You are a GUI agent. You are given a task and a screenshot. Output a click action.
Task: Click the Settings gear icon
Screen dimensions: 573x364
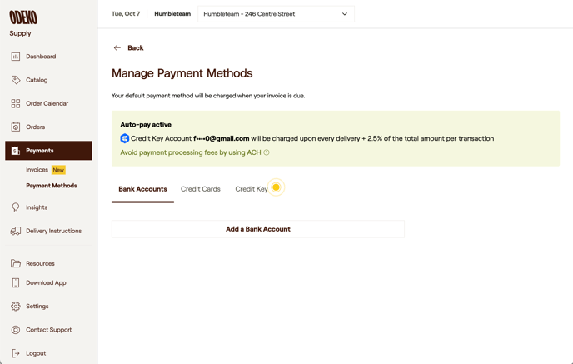16,307
